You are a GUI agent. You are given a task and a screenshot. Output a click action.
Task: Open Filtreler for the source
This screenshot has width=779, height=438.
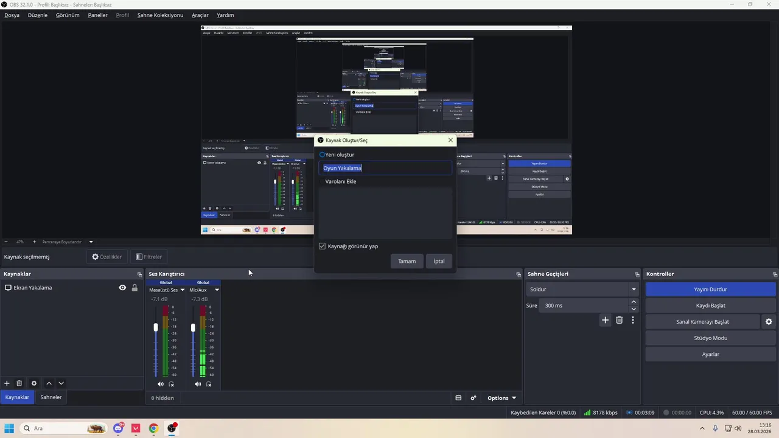click(149, 257)
